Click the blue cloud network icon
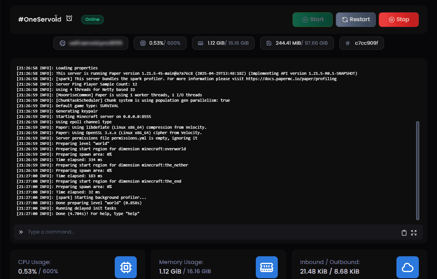Viewport: 437px width, 279px height. [x=408, y=267]
